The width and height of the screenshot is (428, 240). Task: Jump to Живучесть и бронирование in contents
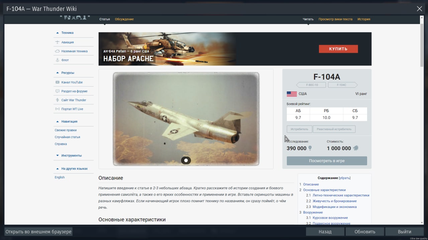[334, 201]
